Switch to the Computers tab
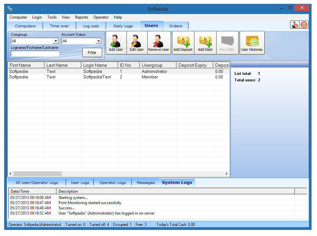The height and width of the screenshot is (236, 317). coord(25,26)
